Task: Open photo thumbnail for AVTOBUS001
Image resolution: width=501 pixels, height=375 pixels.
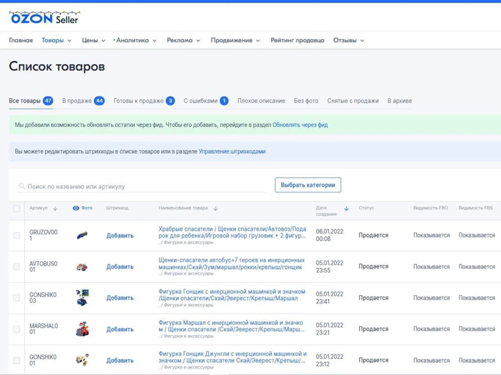Action: (82, 267)
